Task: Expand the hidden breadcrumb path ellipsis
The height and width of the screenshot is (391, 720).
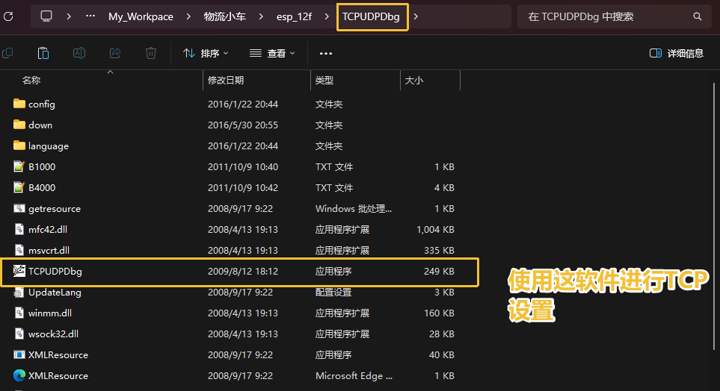Action: (90, 16)
